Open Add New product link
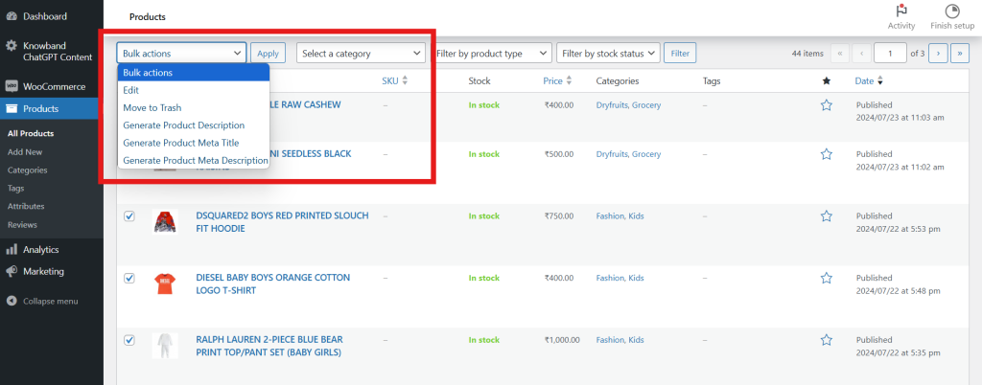This screenshot has width=982, height=385. tap(25, 152)
